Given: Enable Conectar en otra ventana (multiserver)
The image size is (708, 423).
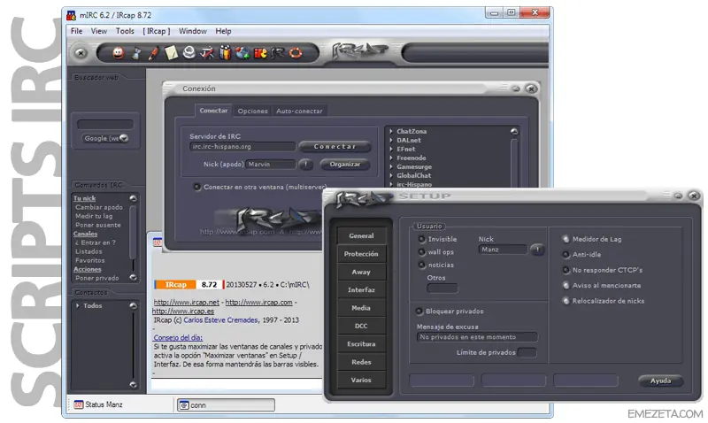Looking at the screenshot, I should click(196, 187).
